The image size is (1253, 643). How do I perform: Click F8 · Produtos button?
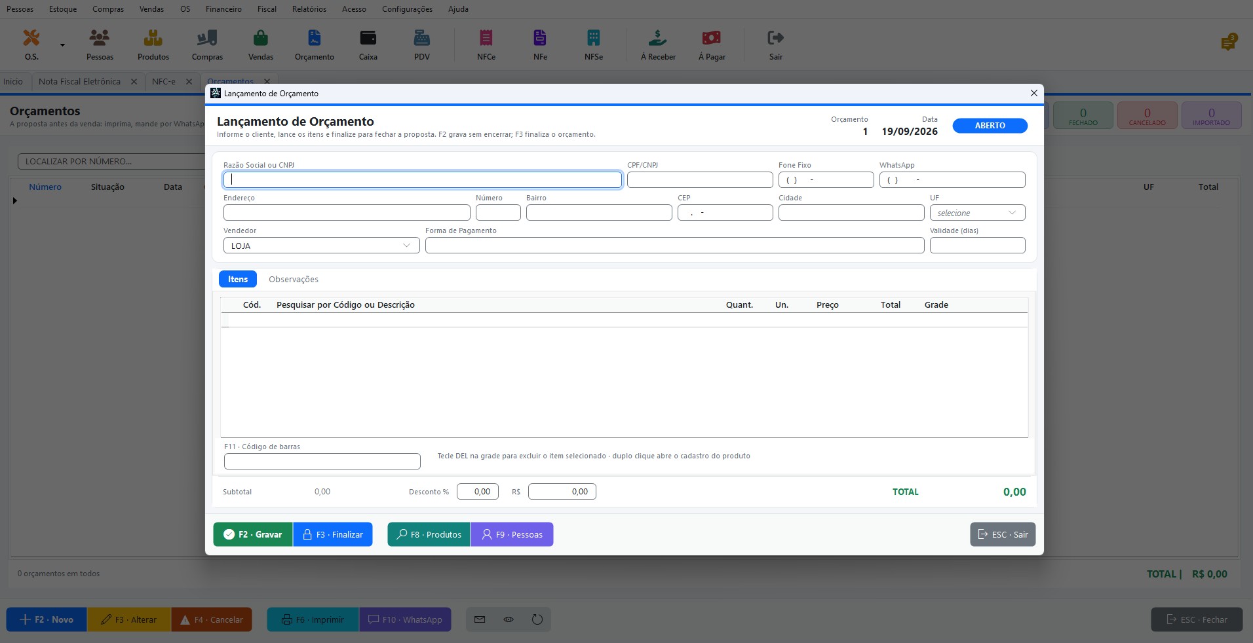429,534
